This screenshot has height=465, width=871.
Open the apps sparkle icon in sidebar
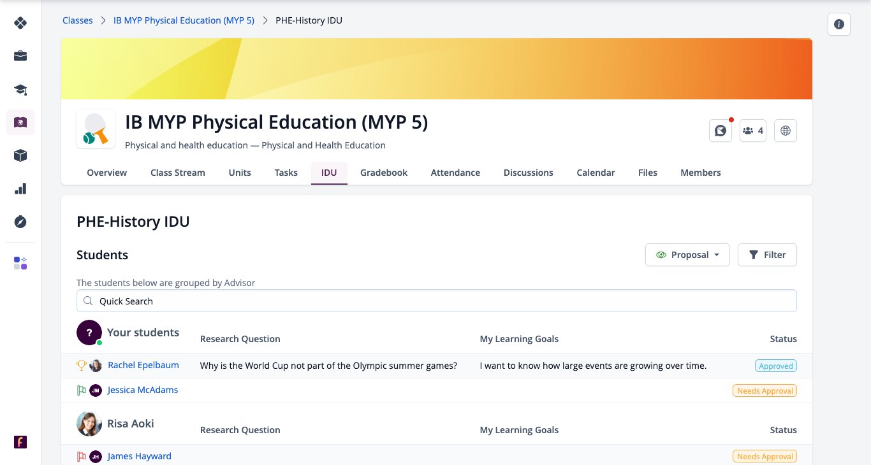20,263
